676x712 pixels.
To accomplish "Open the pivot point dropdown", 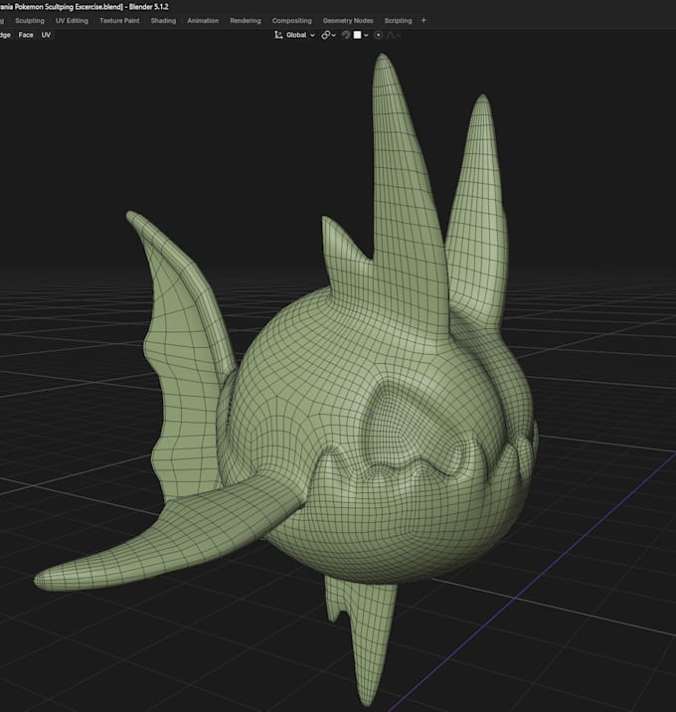I will (329, 35).
